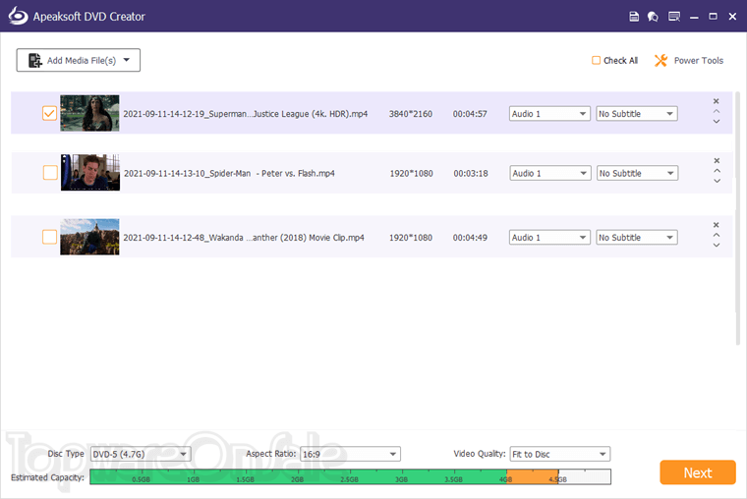Move the Wakanda Movie Clip video up
Viewport: 747px width, 499px height.
[716, 235]
